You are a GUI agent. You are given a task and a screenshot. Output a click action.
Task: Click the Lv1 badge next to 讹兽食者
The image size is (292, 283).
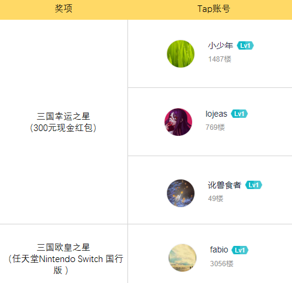[x=254, y=185]
